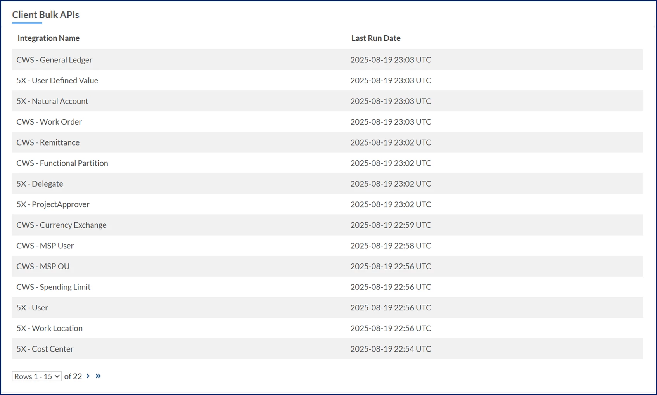Click the Remittance row's last run date
This screenshot has height=395, width=657.
[x=391, y=142]
